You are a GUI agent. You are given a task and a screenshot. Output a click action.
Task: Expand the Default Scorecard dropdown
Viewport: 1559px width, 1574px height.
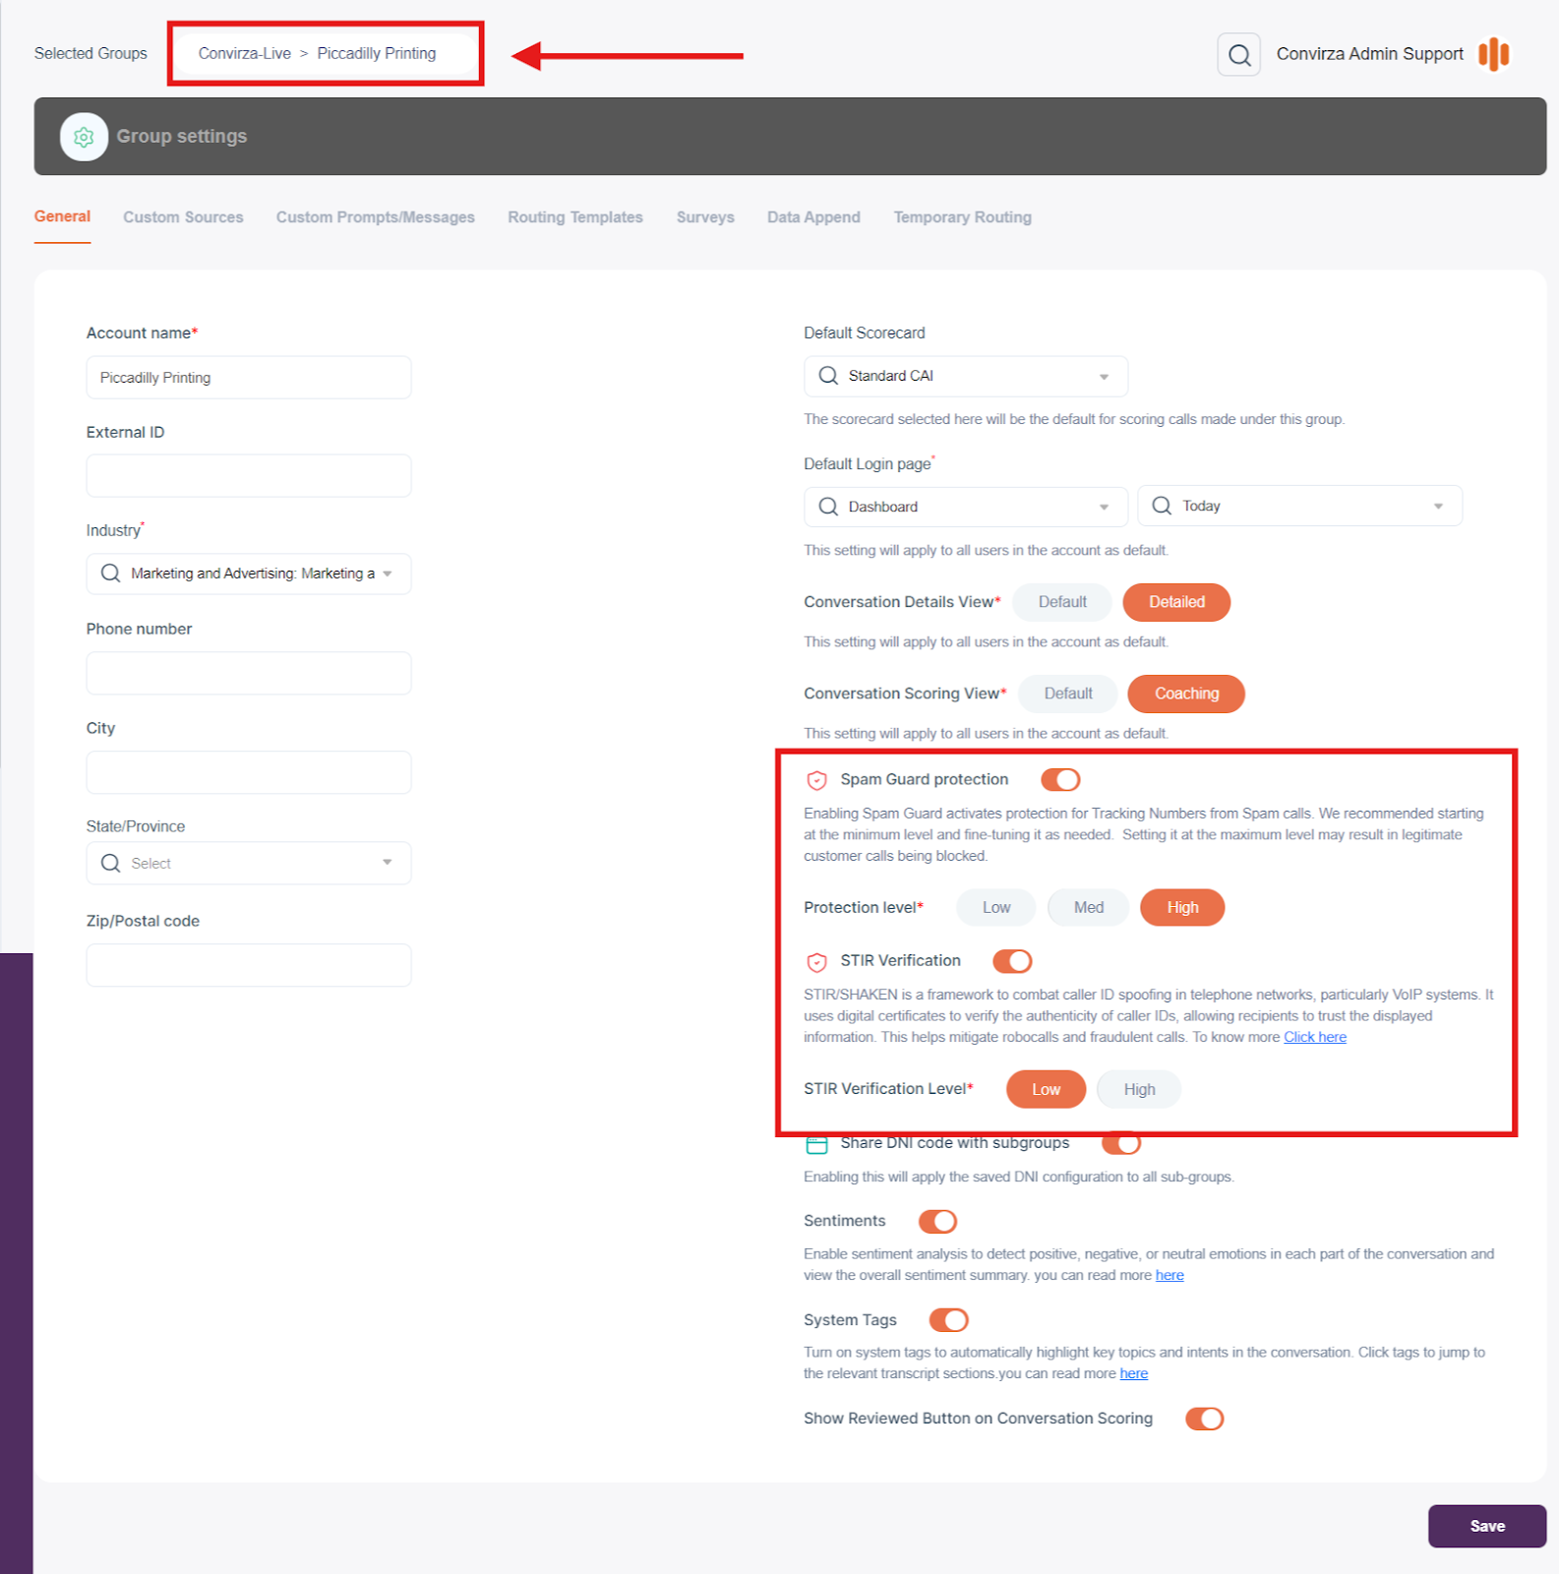coord(1103,376)
